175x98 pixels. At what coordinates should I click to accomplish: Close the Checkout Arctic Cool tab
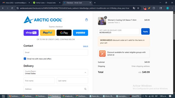[x=90, y=3]
